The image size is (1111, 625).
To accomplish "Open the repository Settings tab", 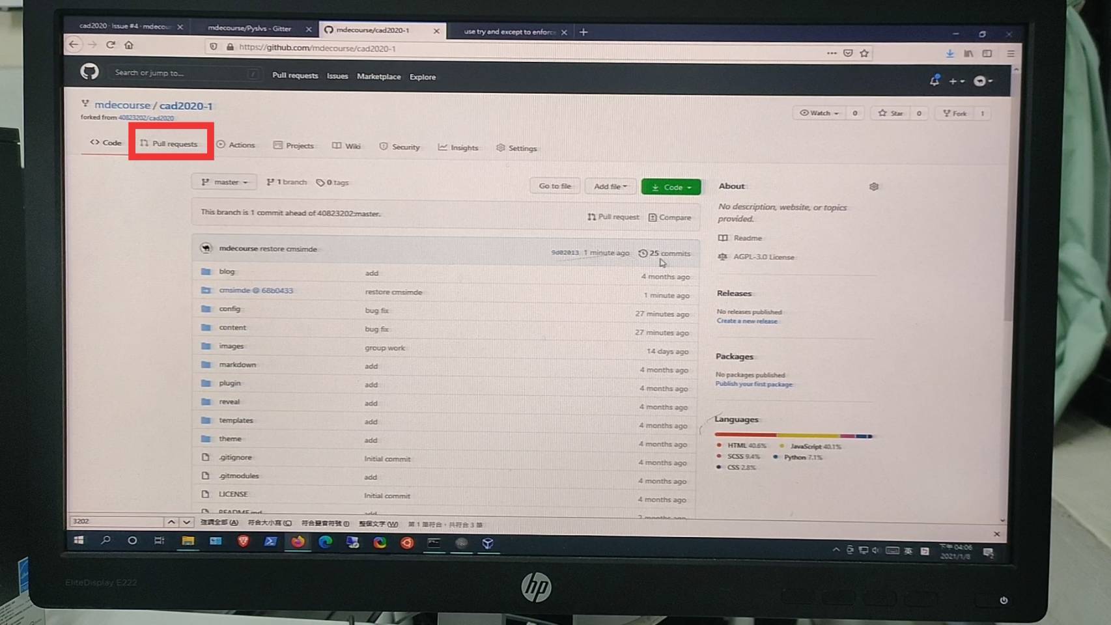I will (516, 148).
